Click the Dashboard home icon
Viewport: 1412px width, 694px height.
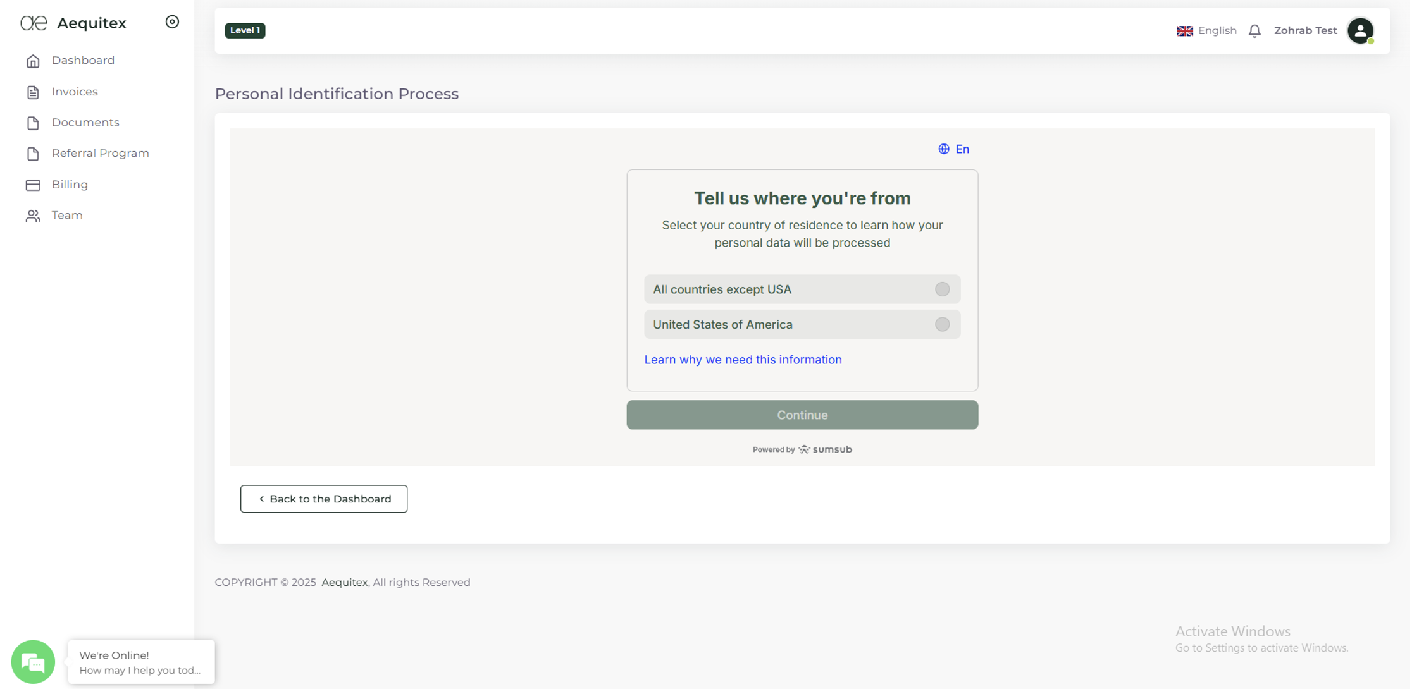[x=33, y=61]
